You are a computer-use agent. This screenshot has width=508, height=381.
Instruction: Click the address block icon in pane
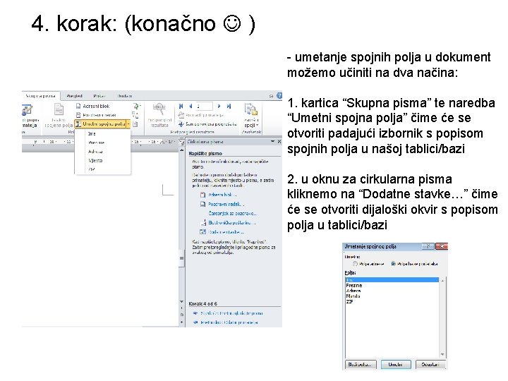tap(202, 195)
